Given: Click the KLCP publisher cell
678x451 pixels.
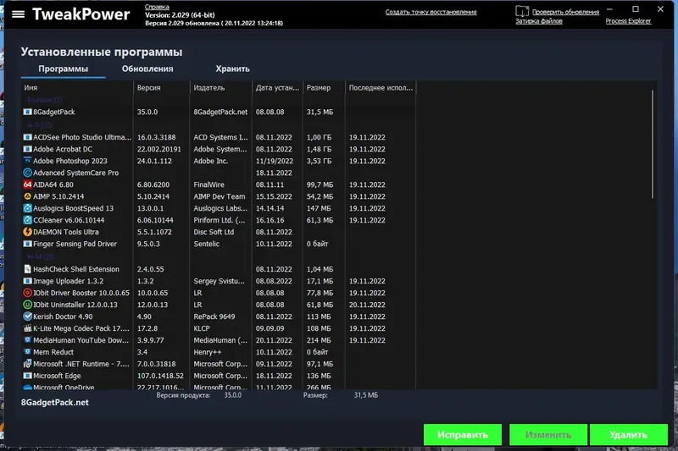Looking at the screenshot, I should [x=202, y=328].
